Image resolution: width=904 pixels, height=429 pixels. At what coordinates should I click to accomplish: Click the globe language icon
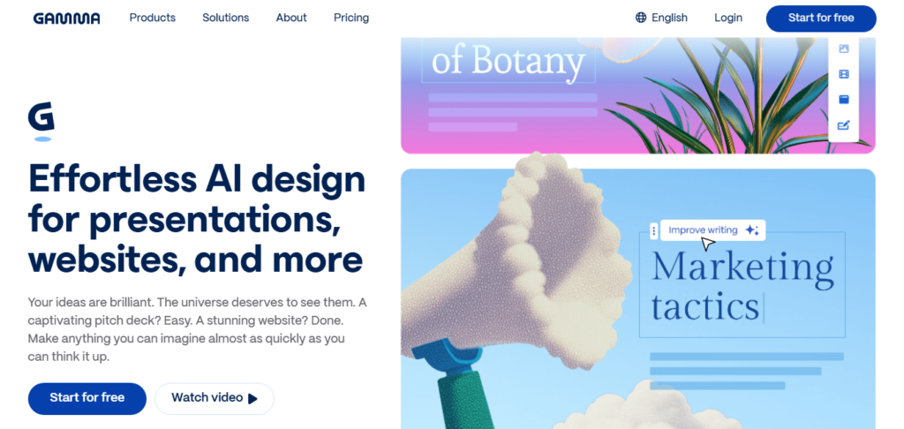coord(641,18)
